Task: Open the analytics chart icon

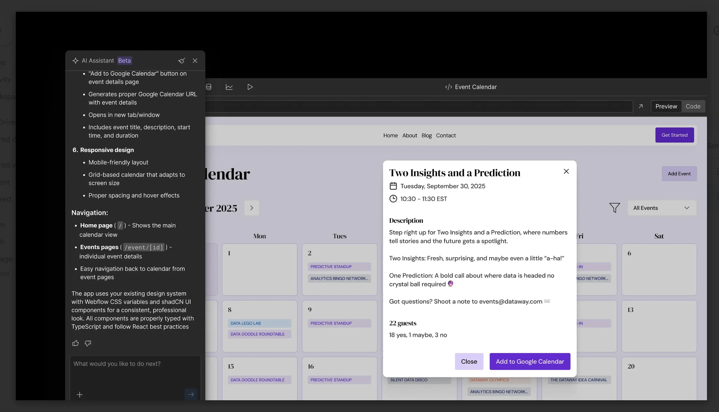Action: [229, 87]
